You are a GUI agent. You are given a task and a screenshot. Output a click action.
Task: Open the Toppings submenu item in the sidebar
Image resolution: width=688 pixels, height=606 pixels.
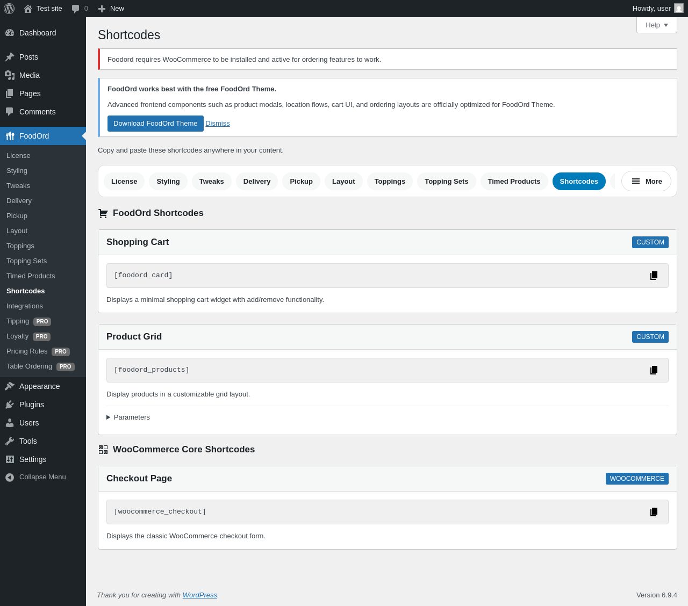click(x=43, y=246)
